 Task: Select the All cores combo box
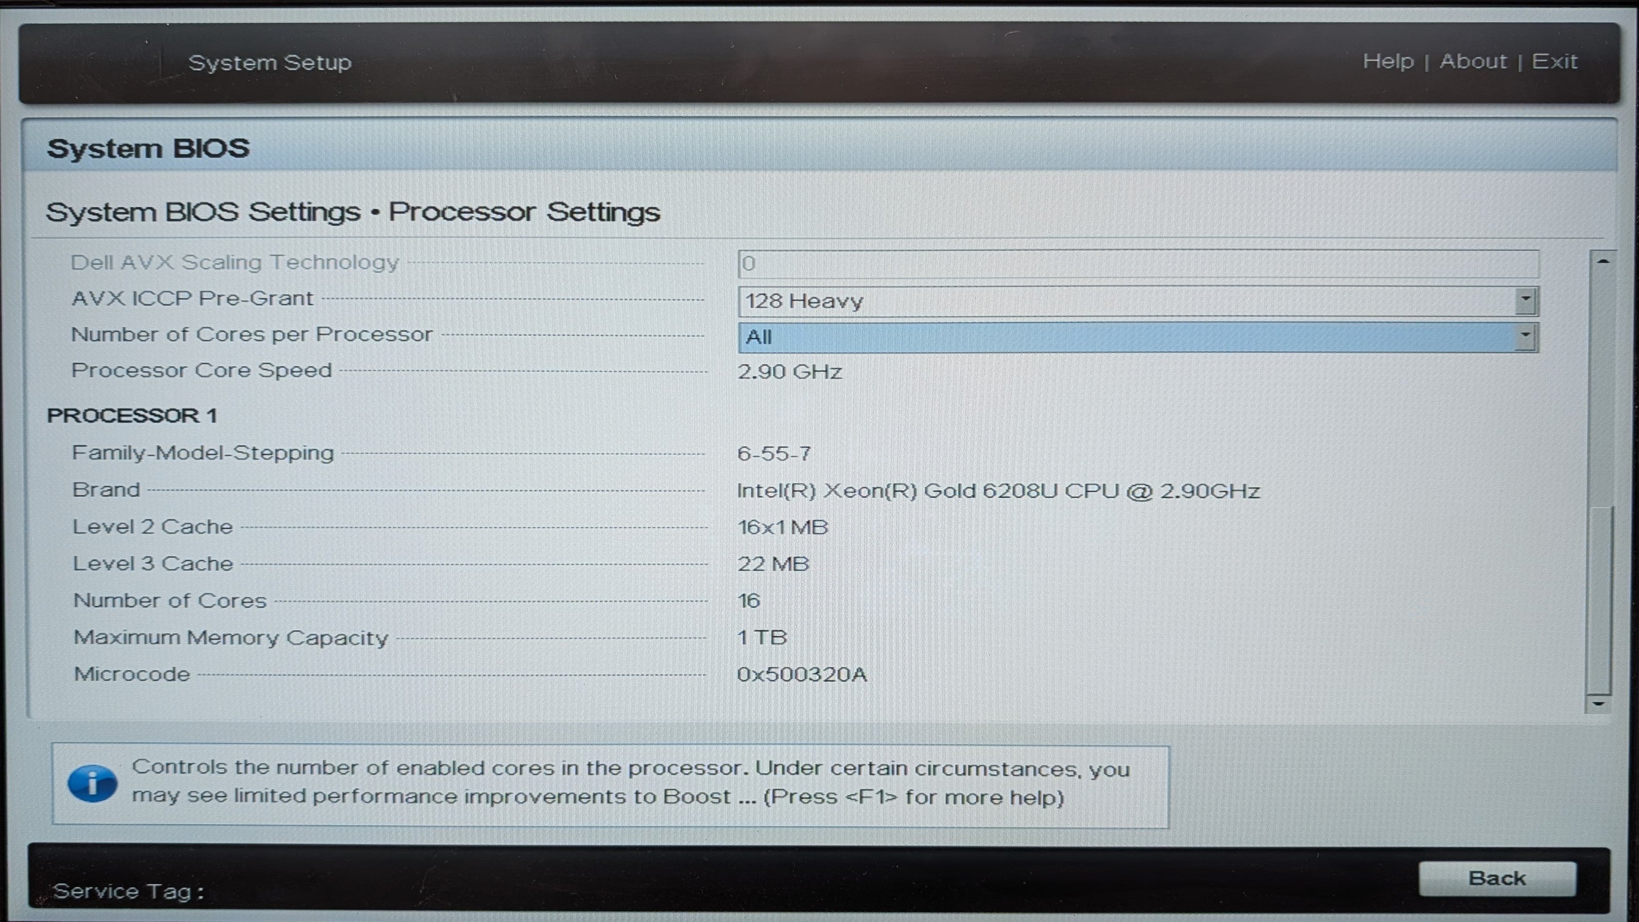point(1138,337)
